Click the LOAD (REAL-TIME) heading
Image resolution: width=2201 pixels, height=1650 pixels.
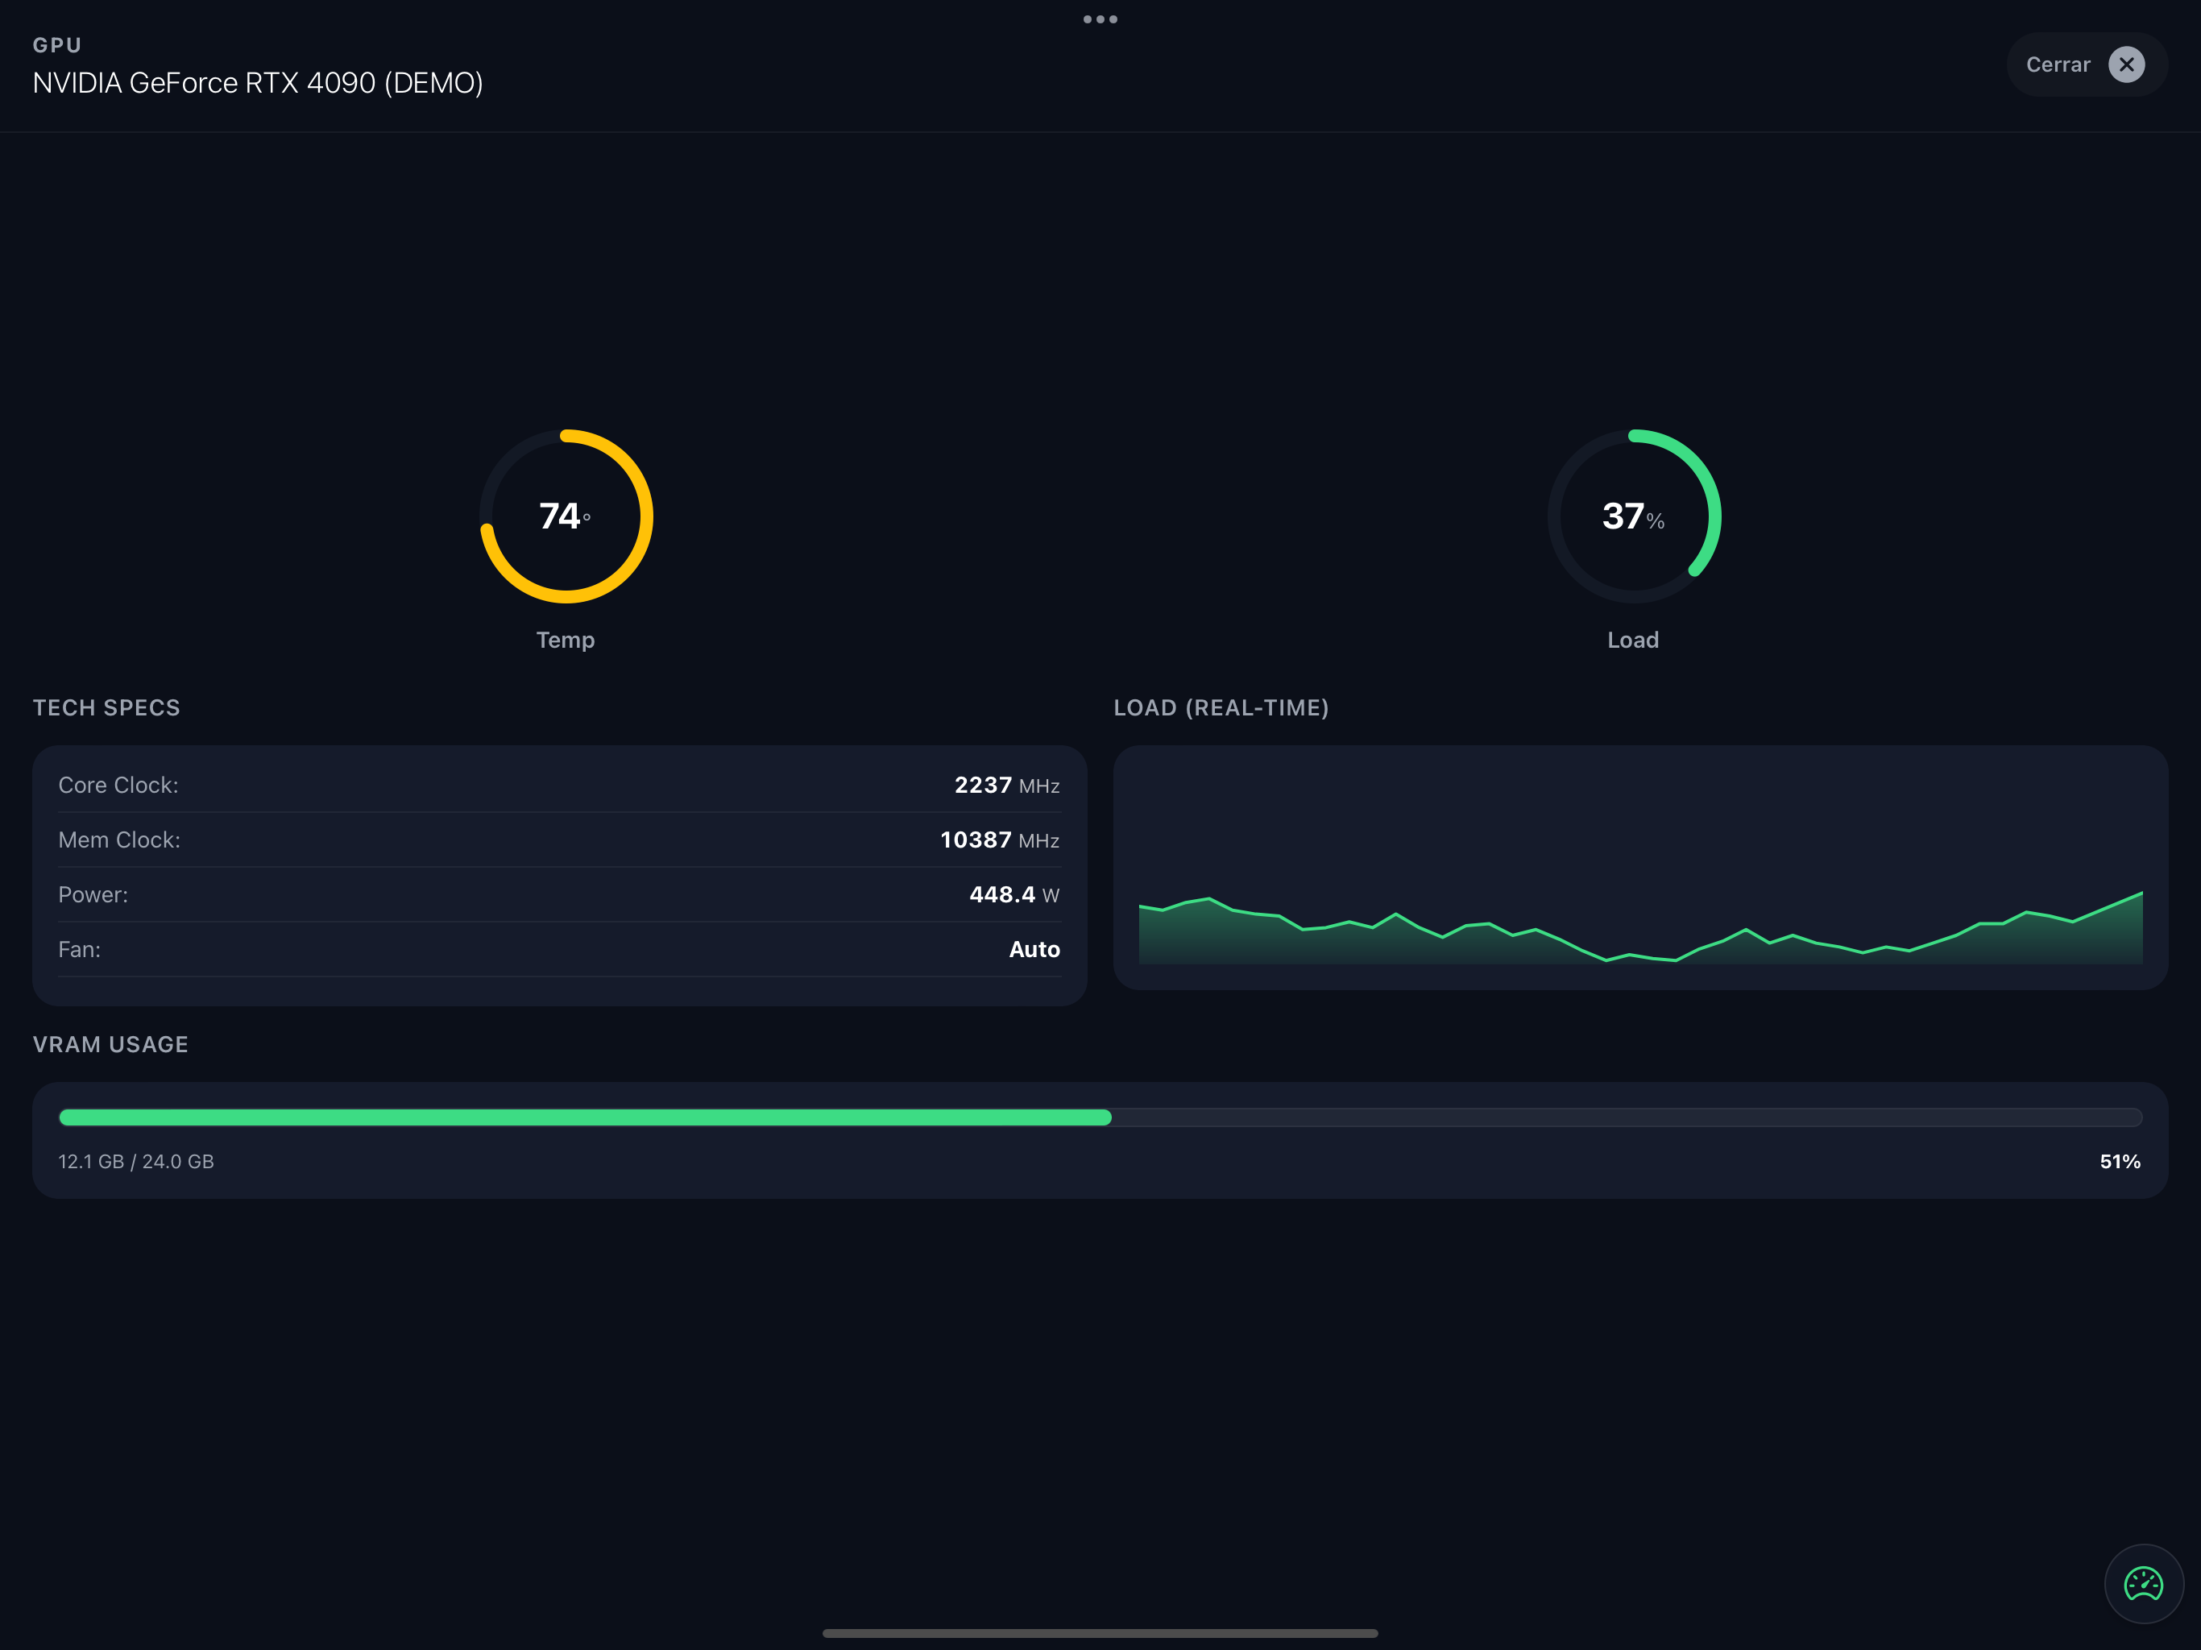[1221, 707]
